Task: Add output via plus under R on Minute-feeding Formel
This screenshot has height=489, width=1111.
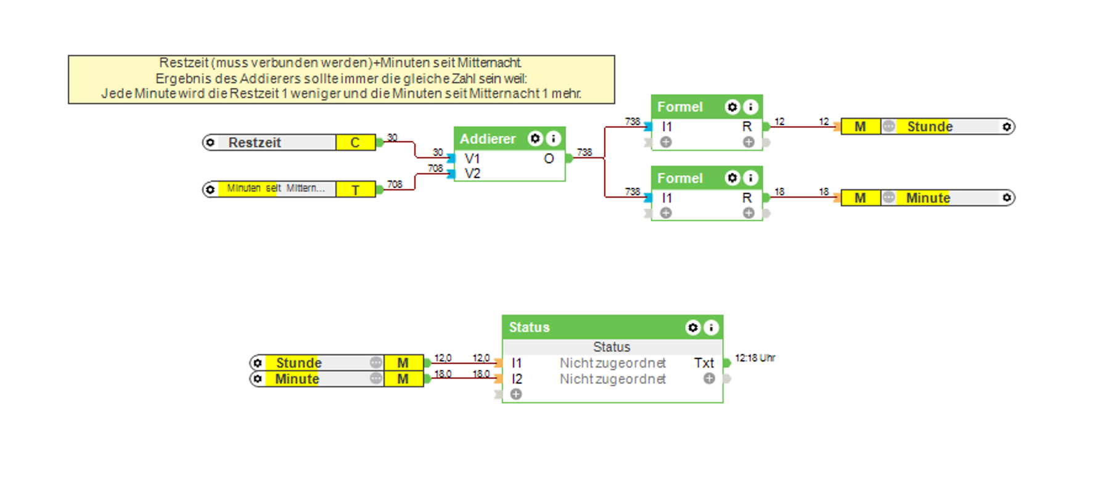Action: point(748,213)
